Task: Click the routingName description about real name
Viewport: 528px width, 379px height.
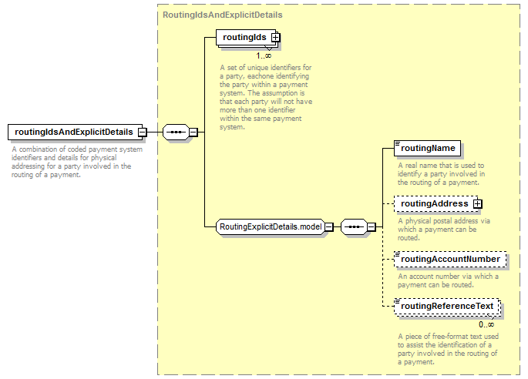Action: point(442,174)
